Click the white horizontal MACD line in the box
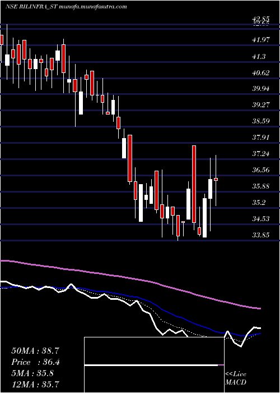This screenshot has height=393, width=280. click(x=151, y=365)
